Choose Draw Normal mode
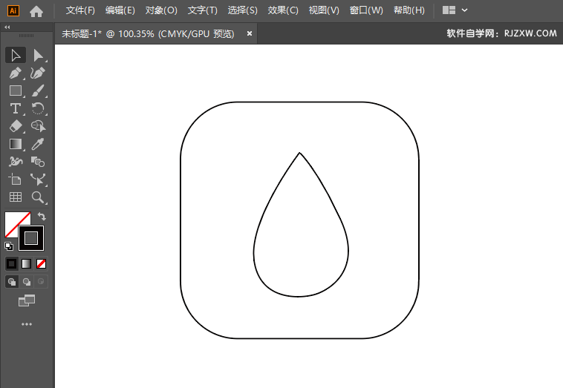563x388 pixels. tap(12, 281)
